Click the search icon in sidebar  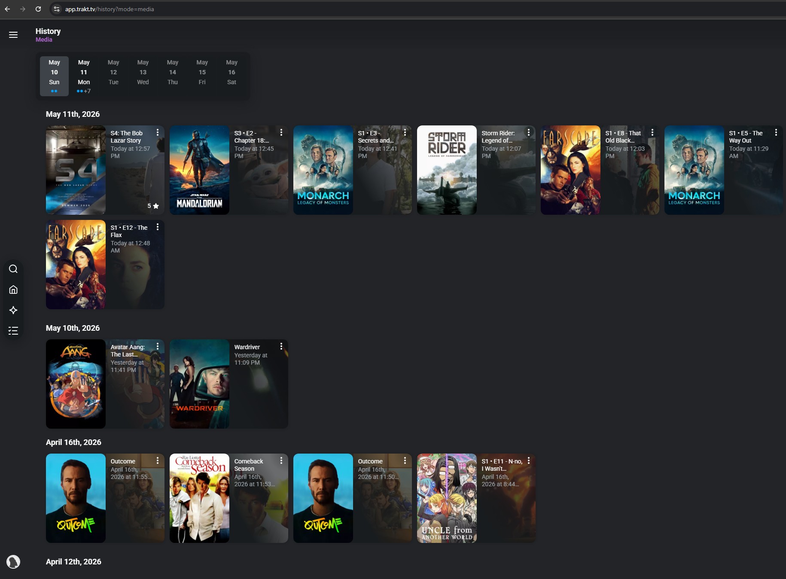point(13,269)
